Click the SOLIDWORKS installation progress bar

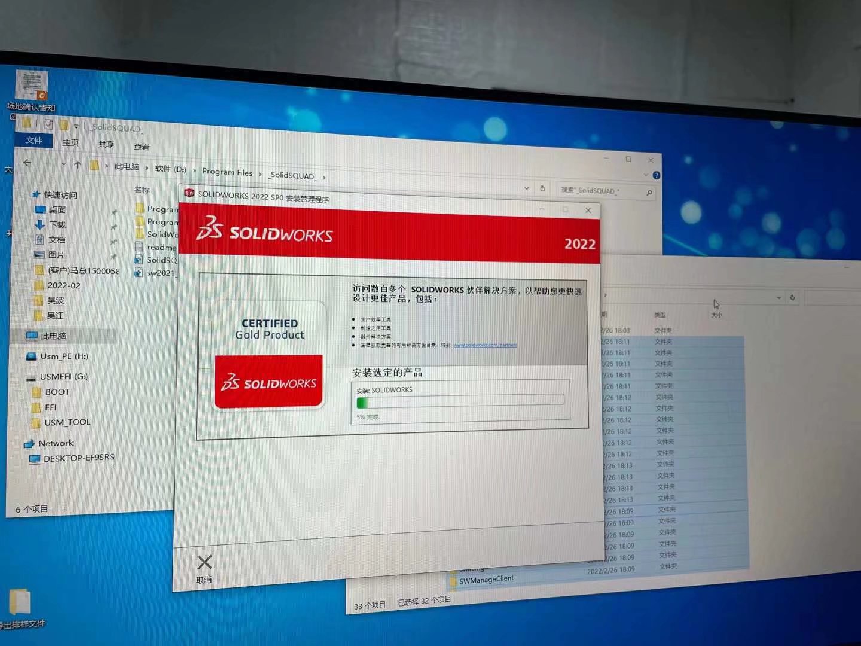460,401
